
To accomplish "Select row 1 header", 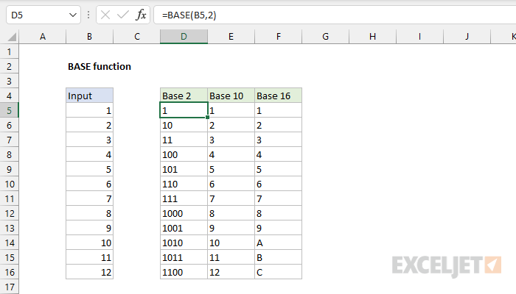I will [9, 51].
